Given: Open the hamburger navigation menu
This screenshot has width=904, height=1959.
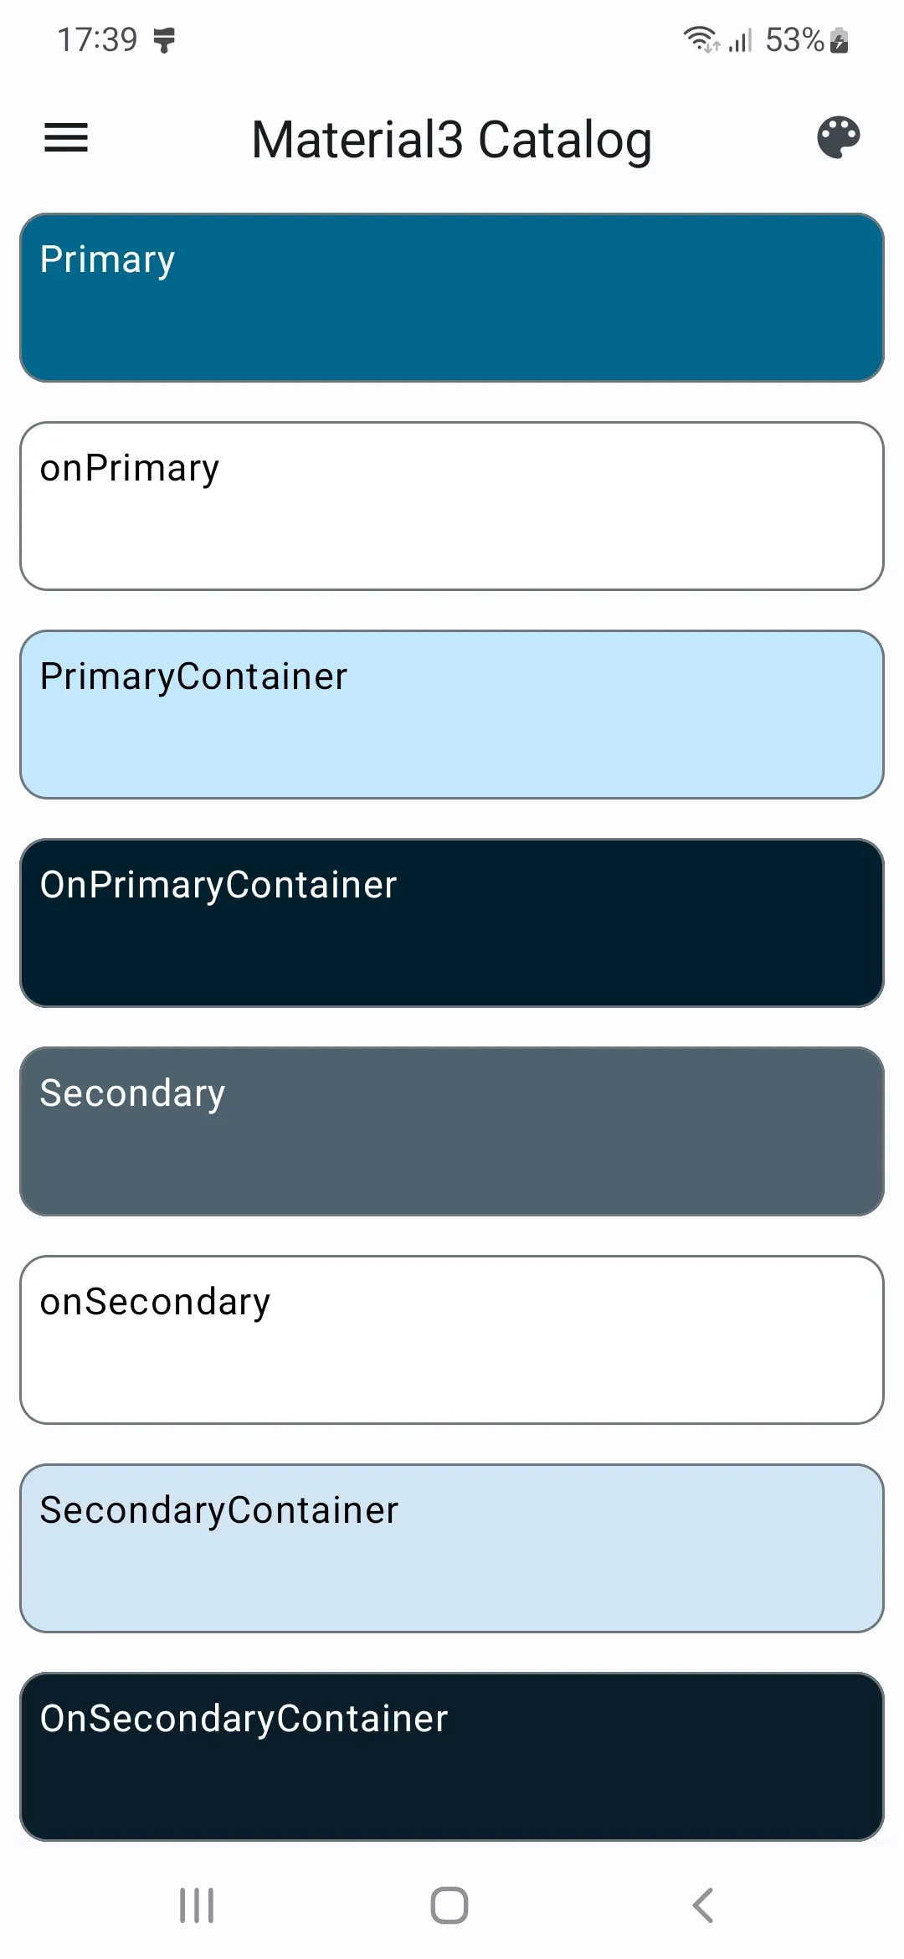Looking at the screenshot, I should [x=66, y=138].
